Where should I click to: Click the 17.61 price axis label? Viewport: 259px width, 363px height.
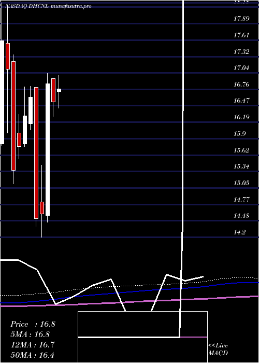point(241,35)
